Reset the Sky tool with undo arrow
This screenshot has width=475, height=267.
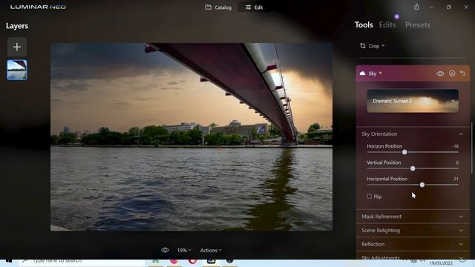click(x=462, y=73)
